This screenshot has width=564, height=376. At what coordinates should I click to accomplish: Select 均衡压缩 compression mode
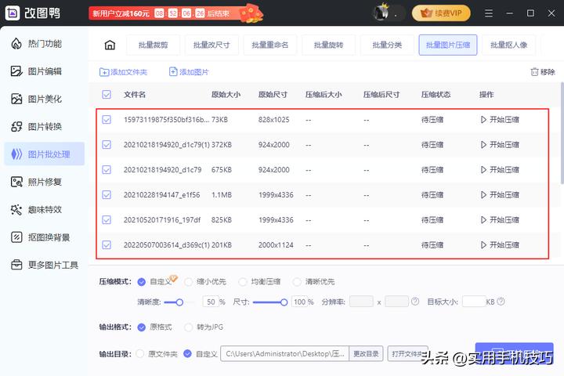pyautogui.click(x=243, y=282)
